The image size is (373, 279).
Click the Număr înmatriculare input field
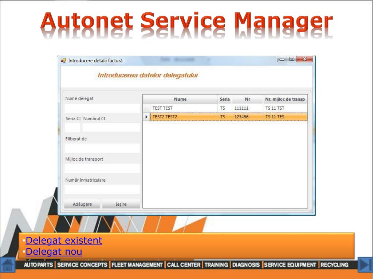(x=102, y=190)
